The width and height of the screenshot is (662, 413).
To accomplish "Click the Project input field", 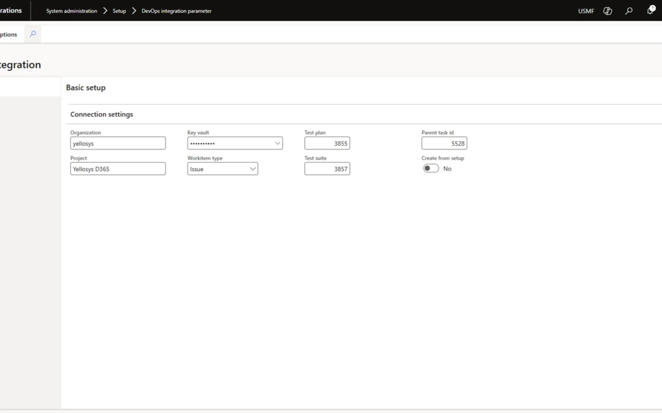I will coord(118,169).
